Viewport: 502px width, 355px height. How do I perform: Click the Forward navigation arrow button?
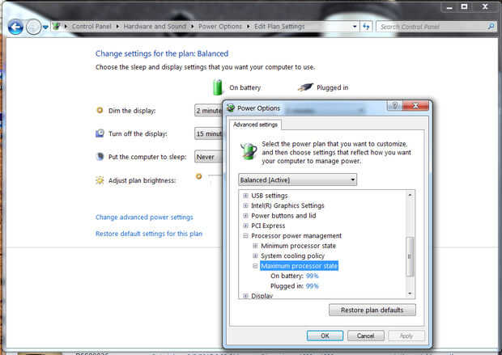tap(33, 27)
